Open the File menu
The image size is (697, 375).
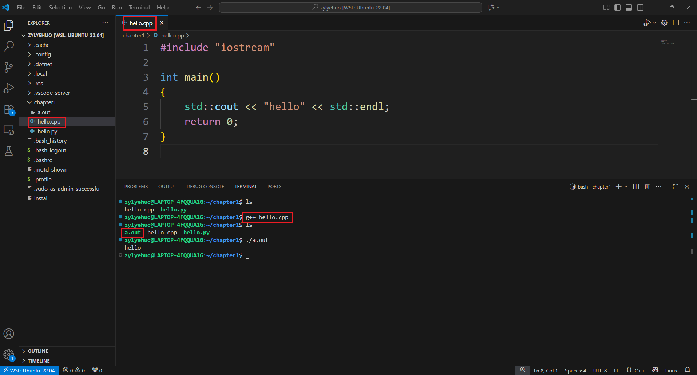pyautogui.click(x=21, y=7)
